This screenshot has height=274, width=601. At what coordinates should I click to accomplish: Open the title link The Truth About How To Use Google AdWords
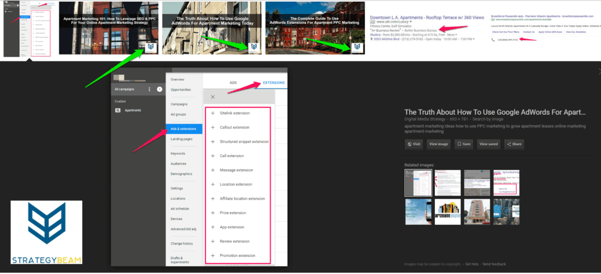(x=495, y=112)
